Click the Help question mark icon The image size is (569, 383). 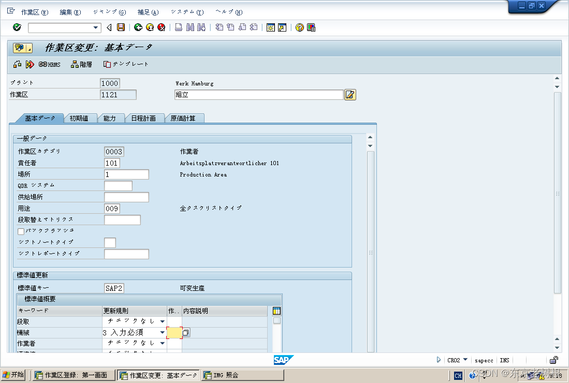click(299, 27)
